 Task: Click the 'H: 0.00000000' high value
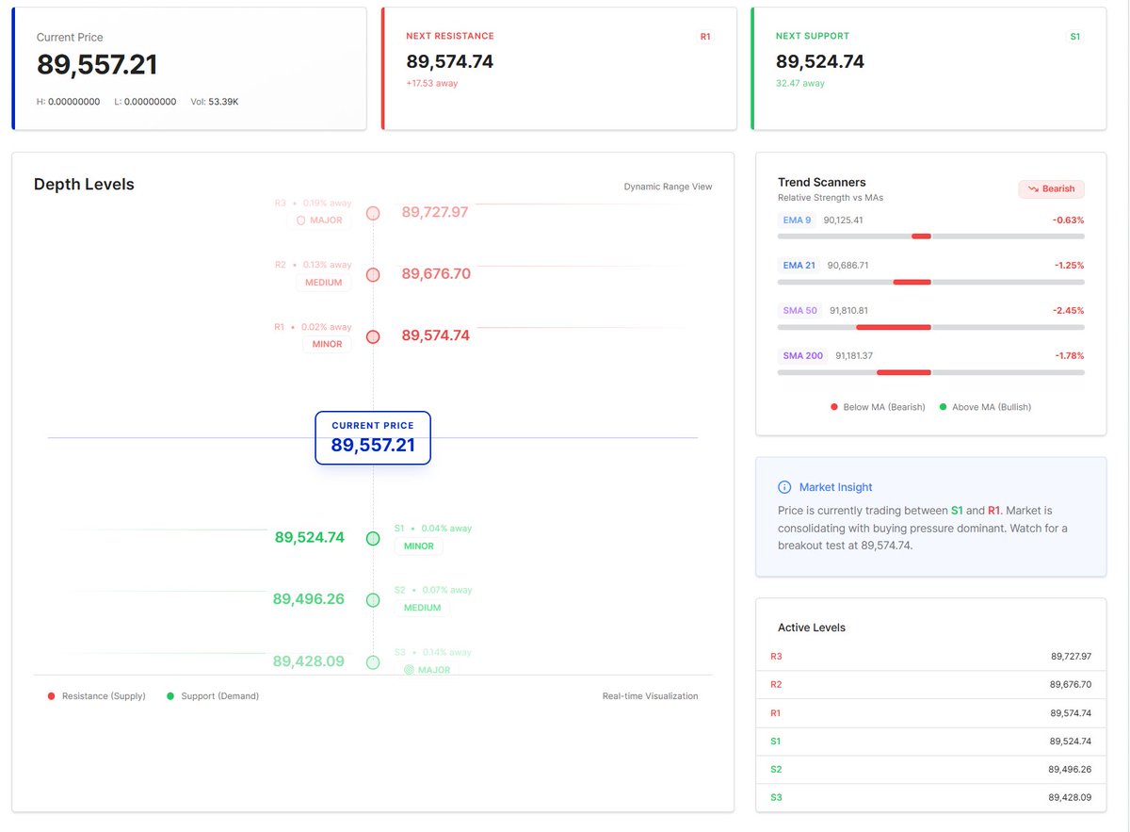pos(68,102)
